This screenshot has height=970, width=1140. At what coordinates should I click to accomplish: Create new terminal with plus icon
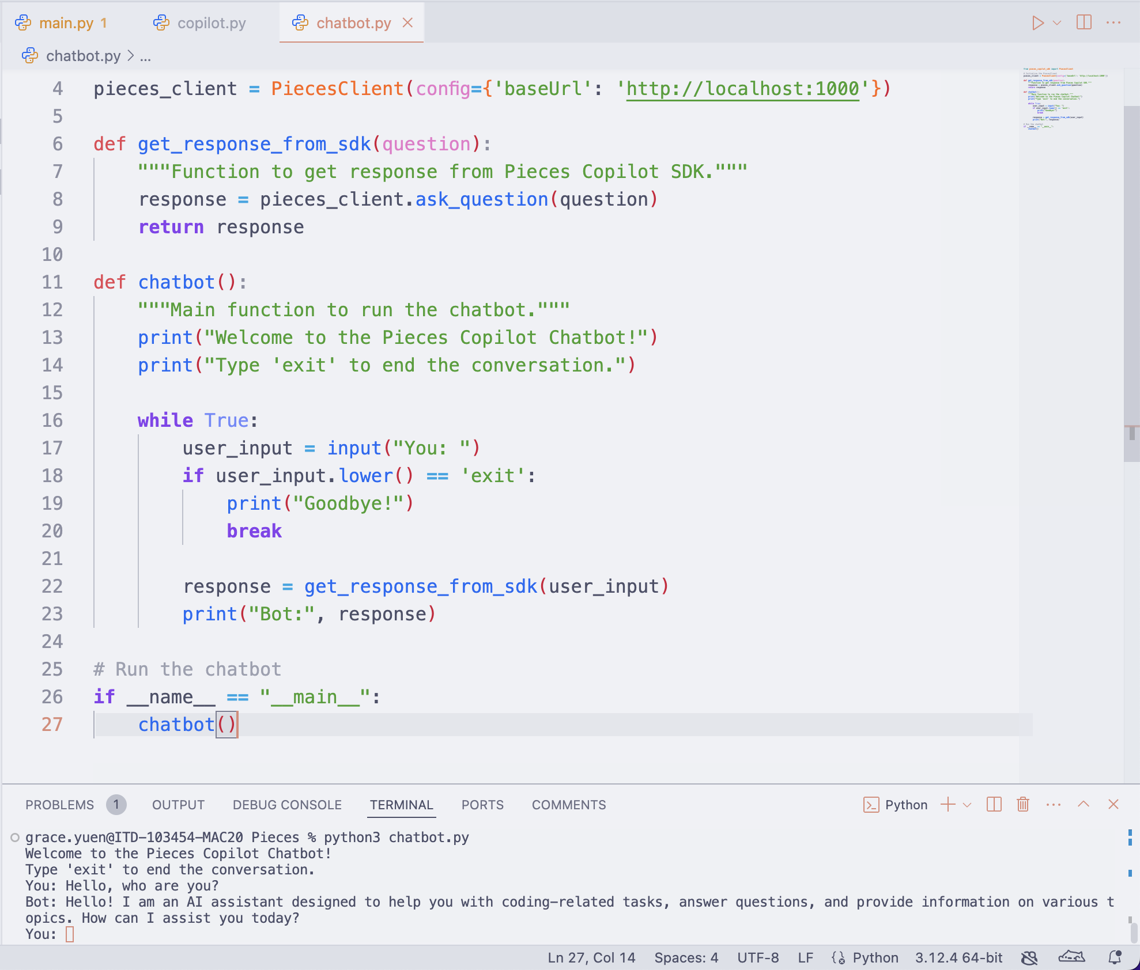tap(948, 805)
